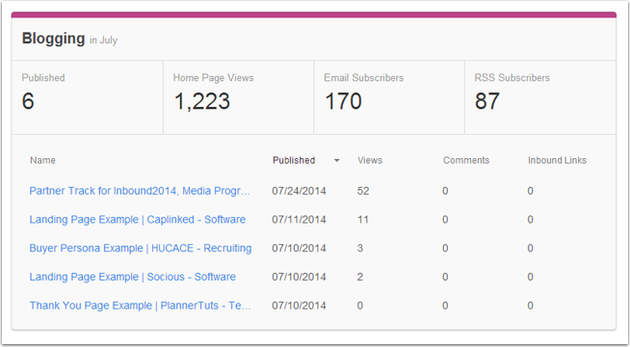
Task: Open Thank You Page Example PlannerTuts link
Action: click(141, 306)
